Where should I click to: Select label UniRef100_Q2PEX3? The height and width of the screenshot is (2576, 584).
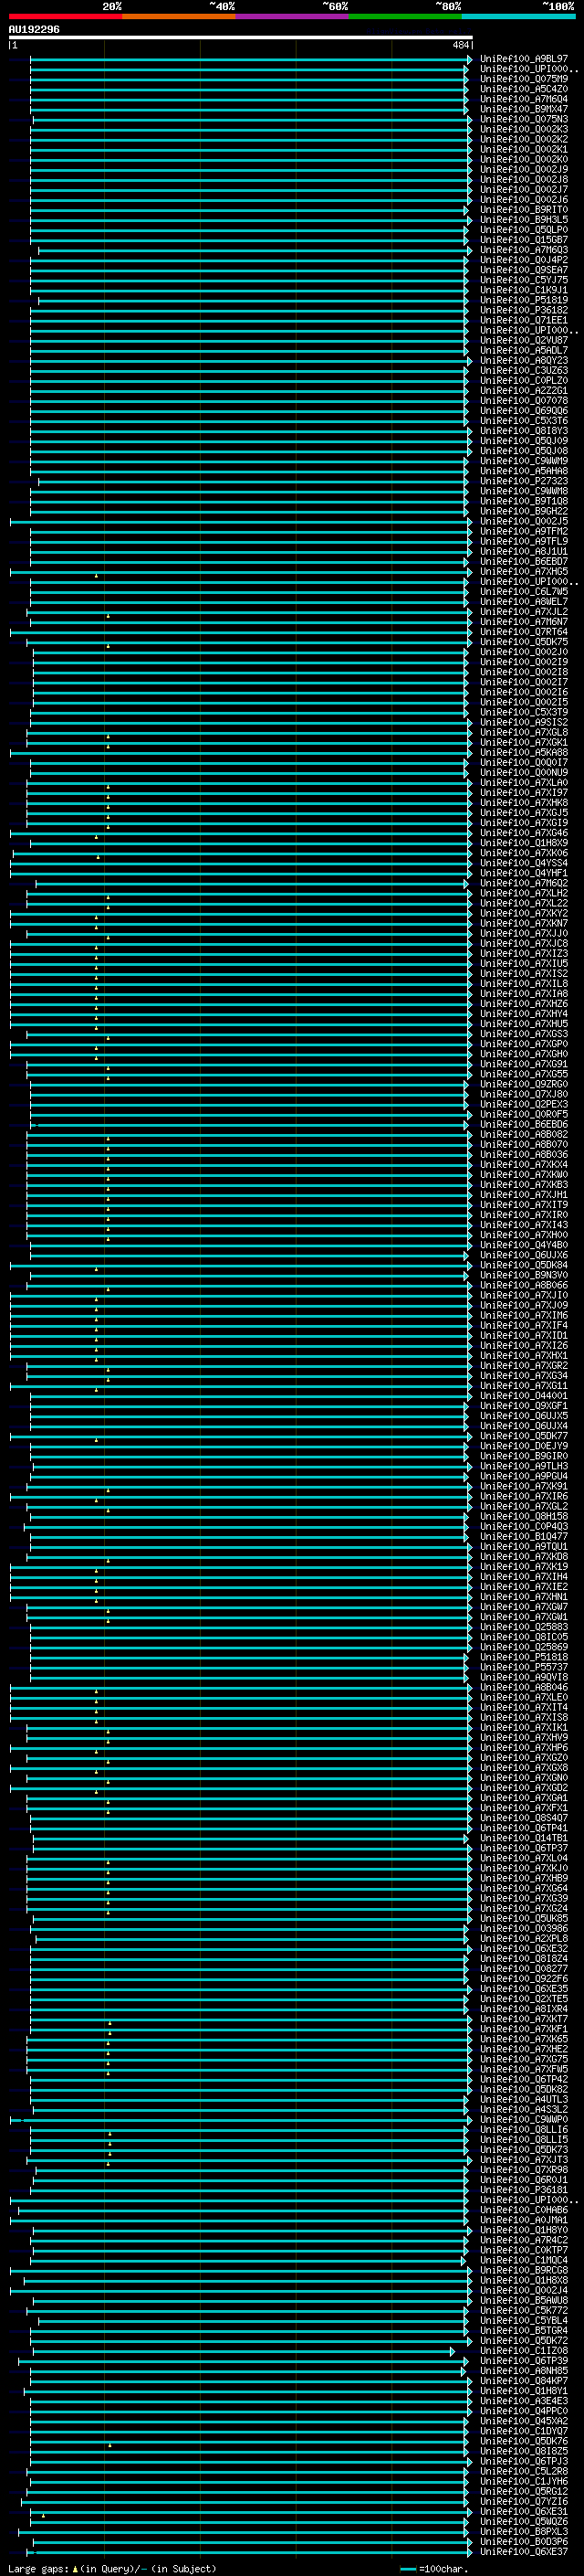(524, 1105)
